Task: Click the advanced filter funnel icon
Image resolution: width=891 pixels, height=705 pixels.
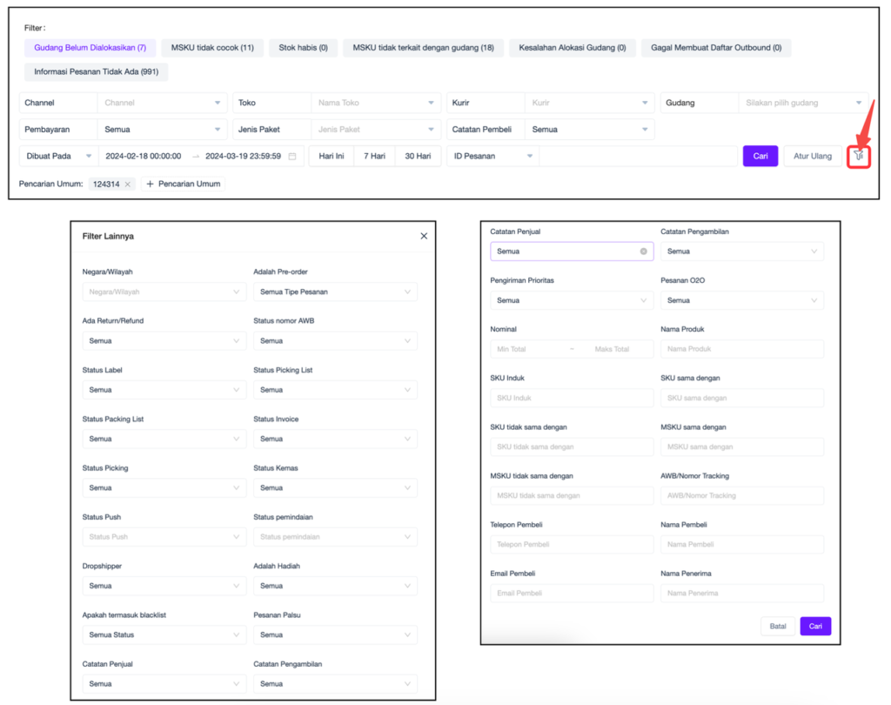Action: coord(859,157)
